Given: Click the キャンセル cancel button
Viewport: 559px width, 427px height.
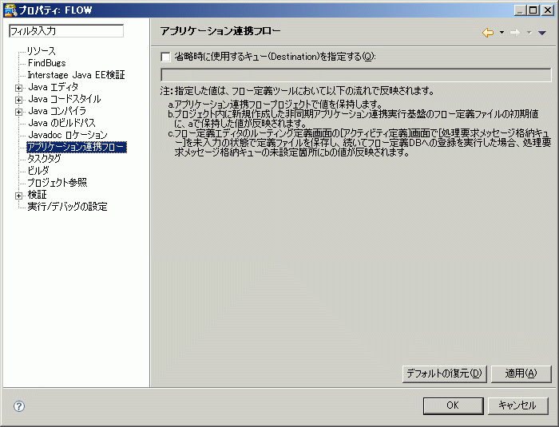Looking at the screenshot, I should (517, 406).
